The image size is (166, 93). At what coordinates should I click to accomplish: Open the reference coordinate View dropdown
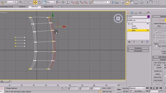point(51,2)
